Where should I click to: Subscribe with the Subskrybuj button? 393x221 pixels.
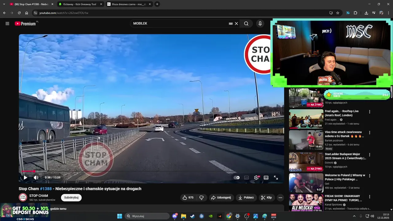71,197
